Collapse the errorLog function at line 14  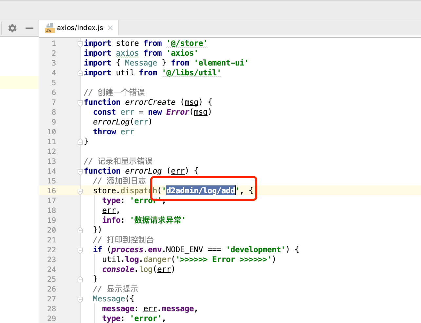coord(80,171)
